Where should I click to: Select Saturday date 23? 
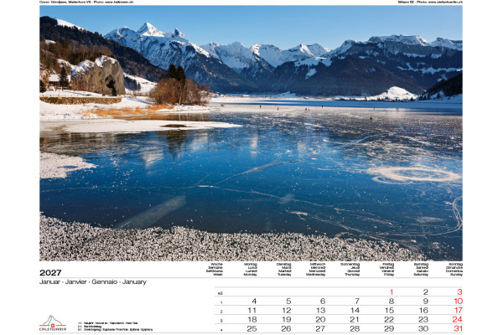point(423,320)
